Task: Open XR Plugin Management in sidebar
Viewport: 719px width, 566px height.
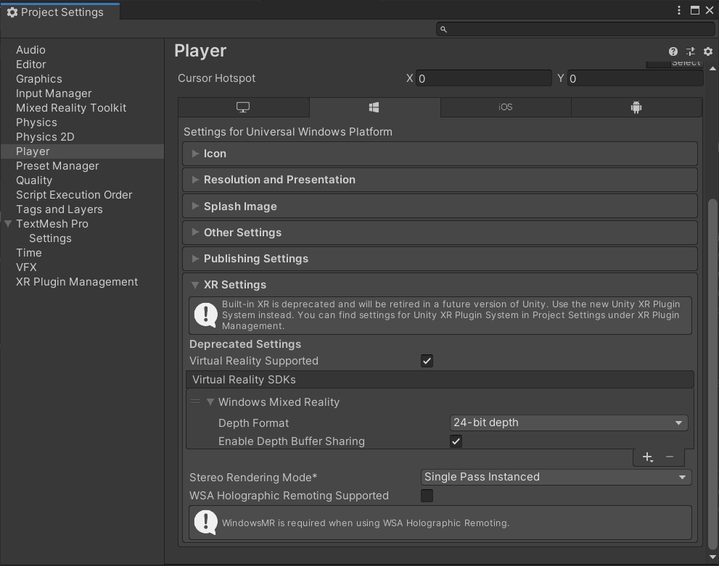Action: (77, 282)
